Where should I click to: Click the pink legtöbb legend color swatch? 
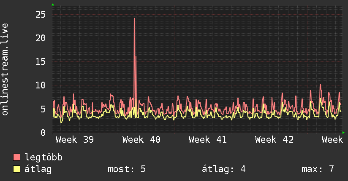pyautogui.click(x=16, y=157)
